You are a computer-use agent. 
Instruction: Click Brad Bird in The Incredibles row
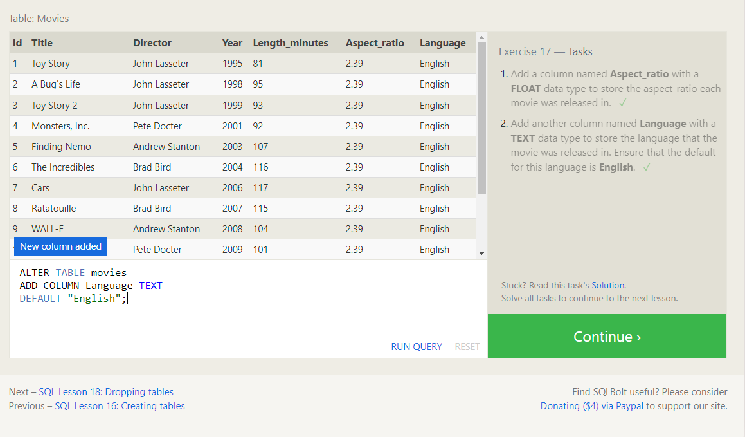coord(152,167)
